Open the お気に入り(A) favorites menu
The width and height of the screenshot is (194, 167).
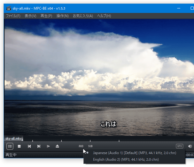point(83,16)
